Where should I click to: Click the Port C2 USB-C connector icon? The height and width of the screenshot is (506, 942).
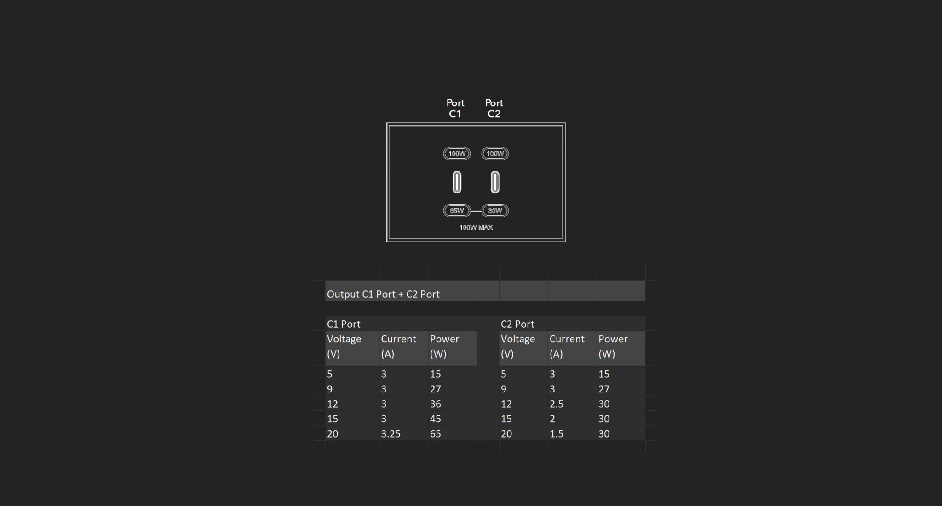click(x=495, y=182)
